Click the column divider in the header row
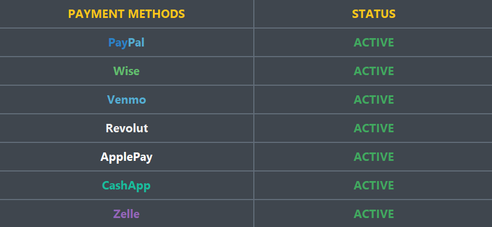The width and height of the screenshot is (492, 227). 254,14
